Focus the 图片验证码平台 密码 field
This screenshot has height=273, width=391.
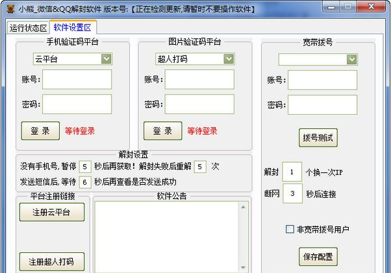pos(199,104)
